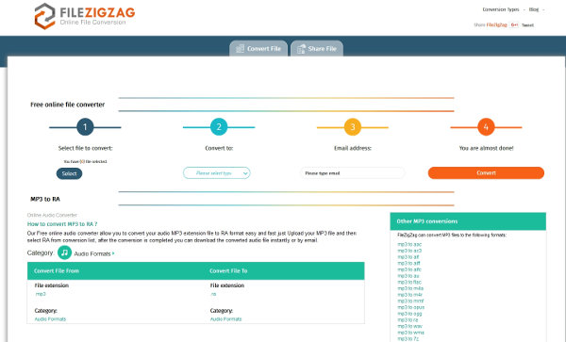Open the 'mp3 to aac' link
This screenshot has width=566, height=342.
409,244
